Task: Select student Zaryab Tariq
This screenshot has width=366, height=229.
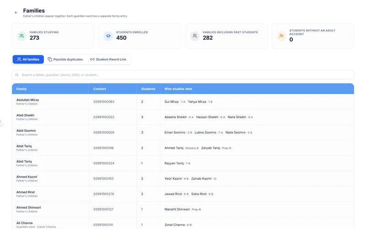Action: 210,148
